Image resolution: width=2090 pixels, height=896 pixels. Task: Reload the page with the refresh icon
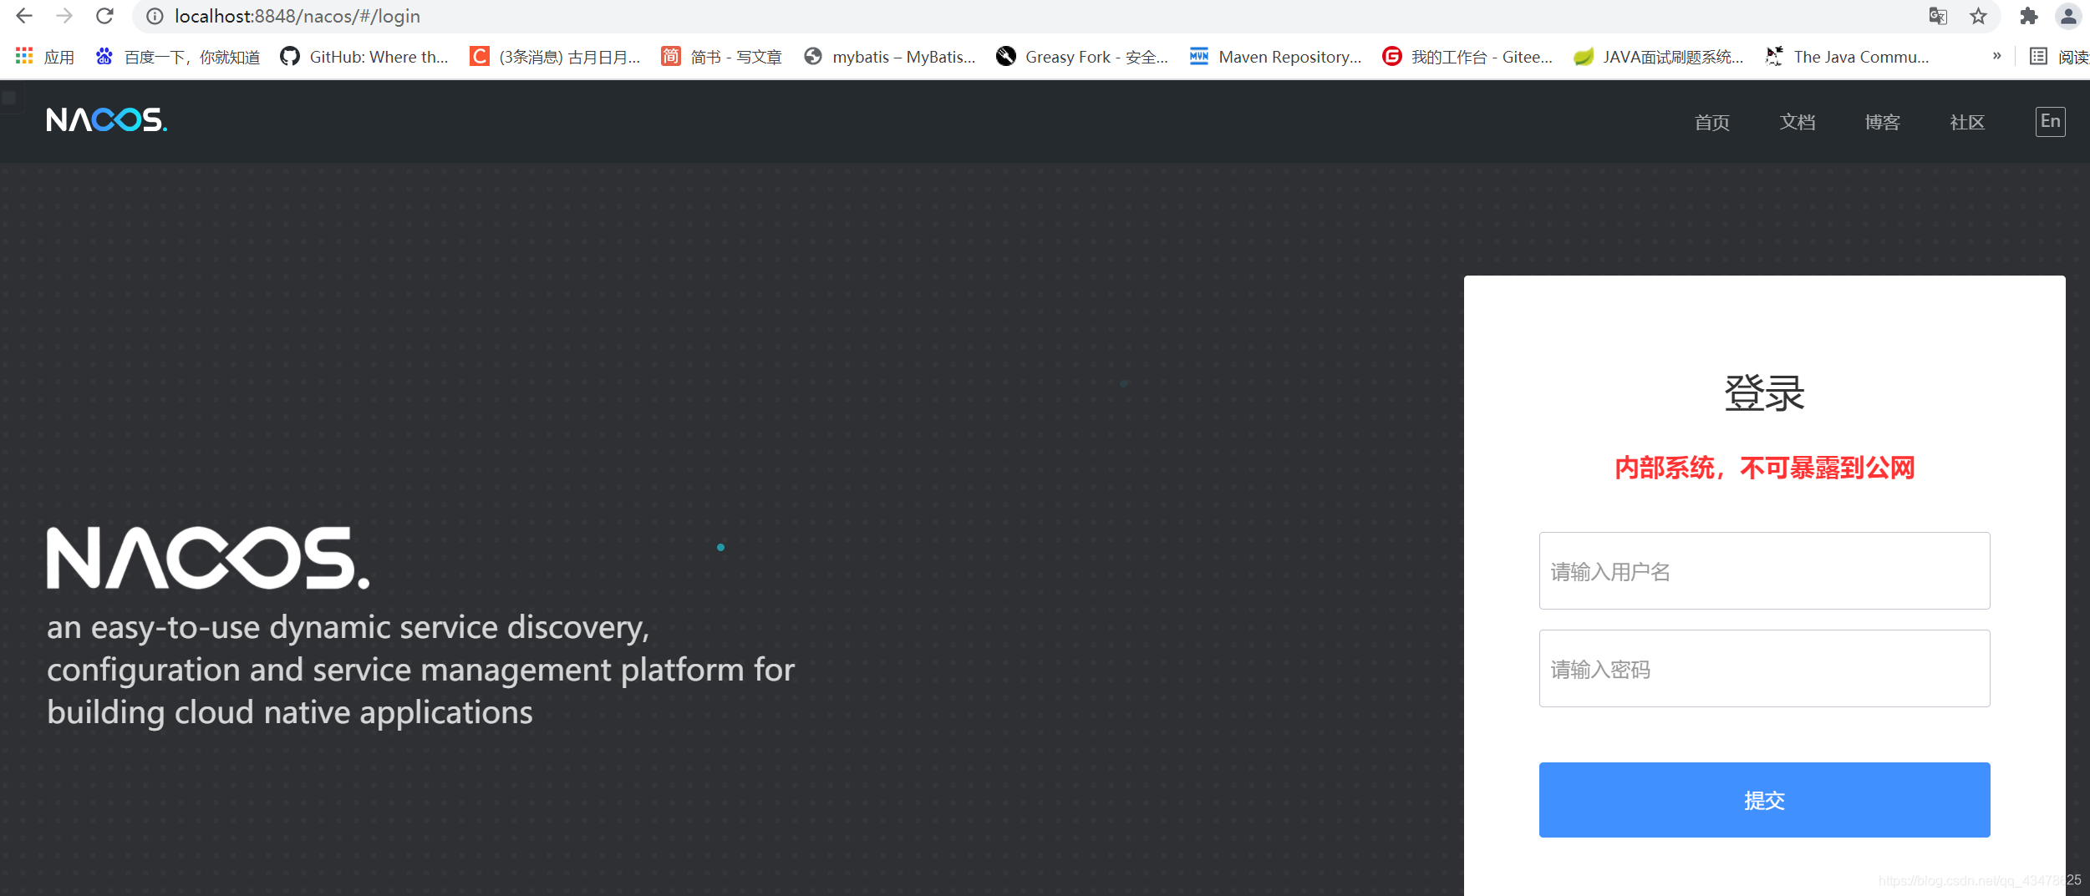pos(104,16)
